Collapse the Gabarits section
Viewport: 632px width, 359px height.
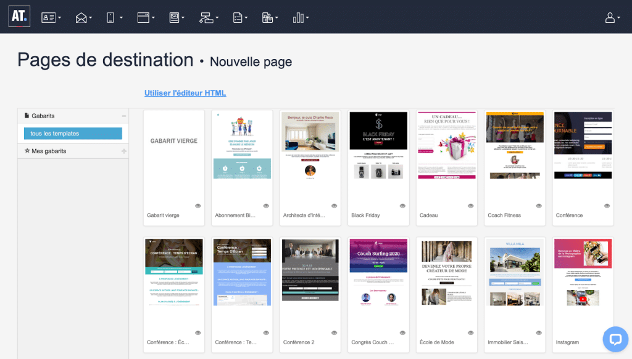[x=124, y=116]
